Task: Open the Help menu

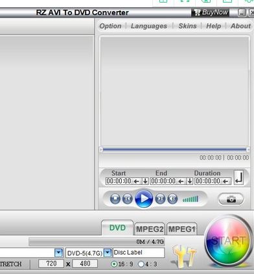Action: (213, 26)
